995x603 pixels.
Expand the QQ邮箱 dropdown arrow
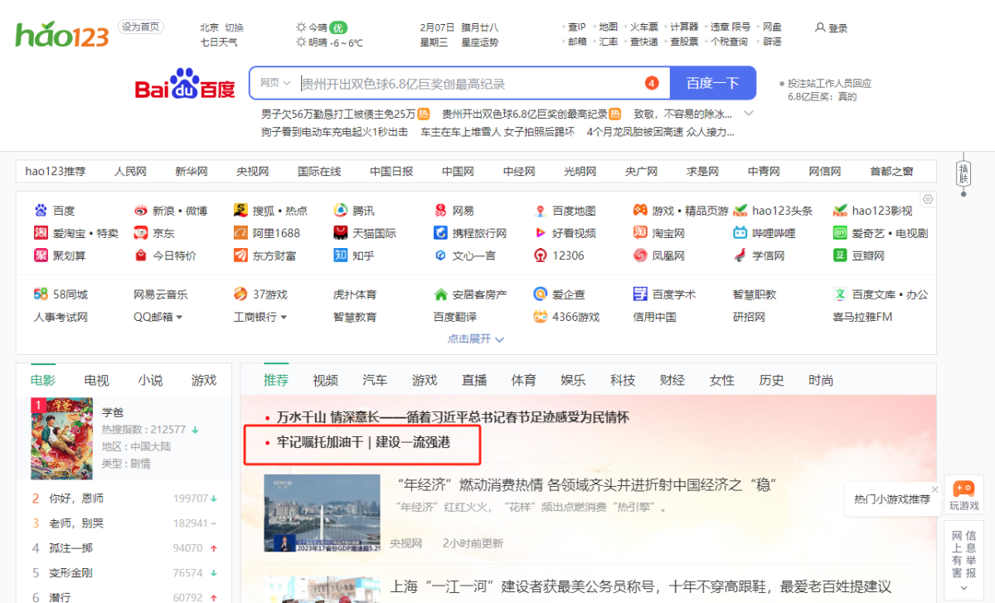point(179,318)
